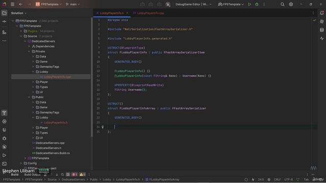
Task: Click the Unreal Engine icon in top toolbar
Action: [x=168, y=4]
